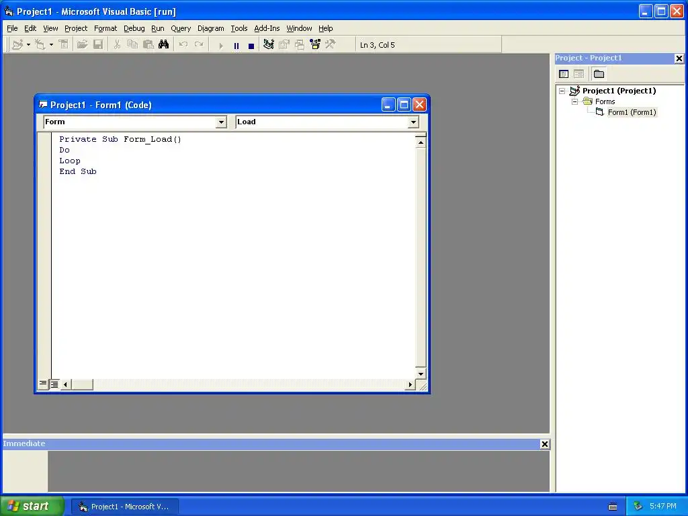Click the Undo arrow icon

point(183,45)
